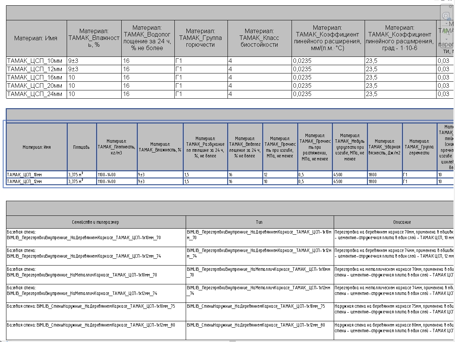Close the navigation bar
455x342 pixels.
click(450, 6)
